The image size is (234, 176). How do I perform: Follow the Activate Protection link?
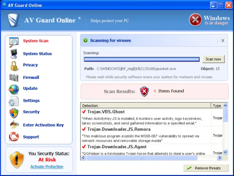tap(47, 167)
